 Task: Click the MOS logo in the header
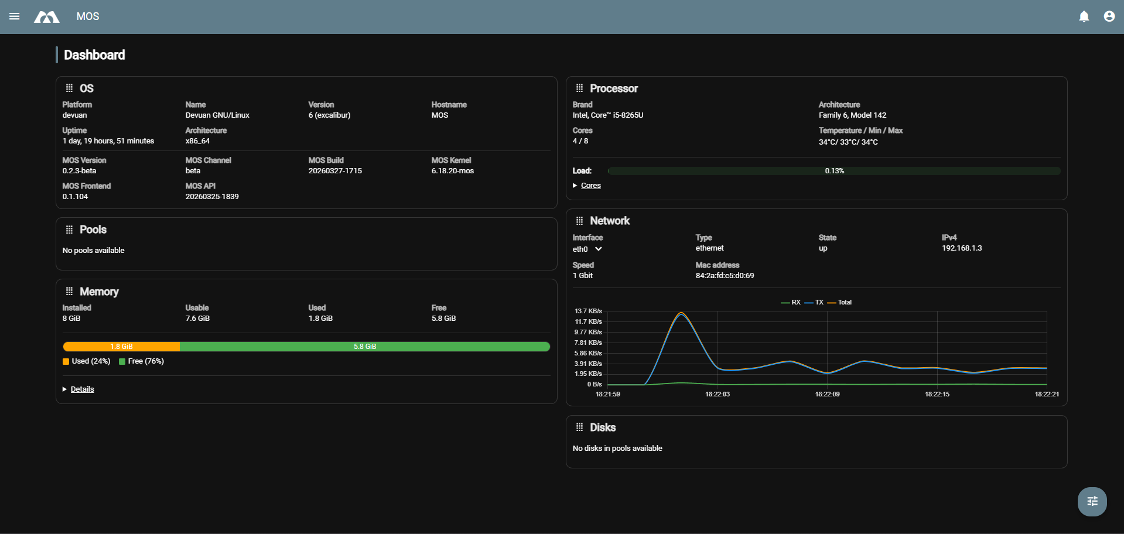(x=47, y=16)
